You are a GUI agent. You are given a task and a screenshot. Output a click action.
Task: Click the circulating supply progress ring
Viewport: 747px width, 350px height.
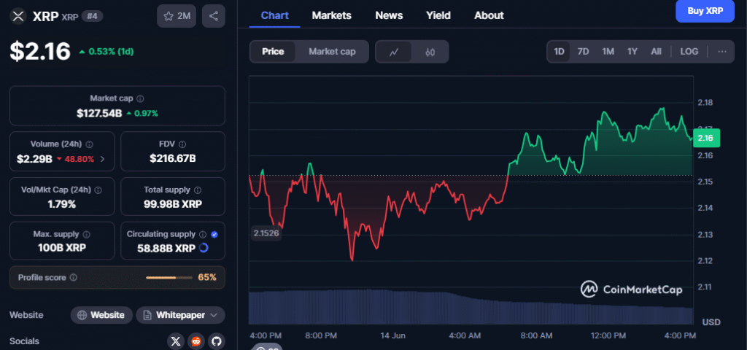coord(204,248)
